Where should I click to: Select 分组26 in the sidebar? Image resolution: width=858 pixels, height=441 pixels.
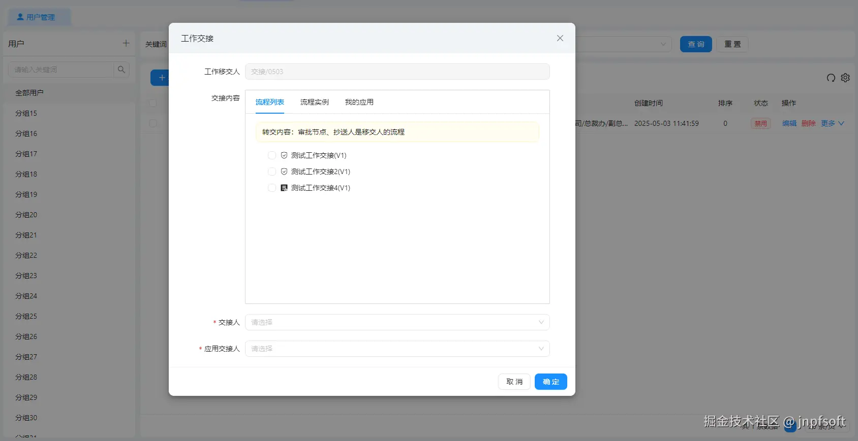point(69,336)
